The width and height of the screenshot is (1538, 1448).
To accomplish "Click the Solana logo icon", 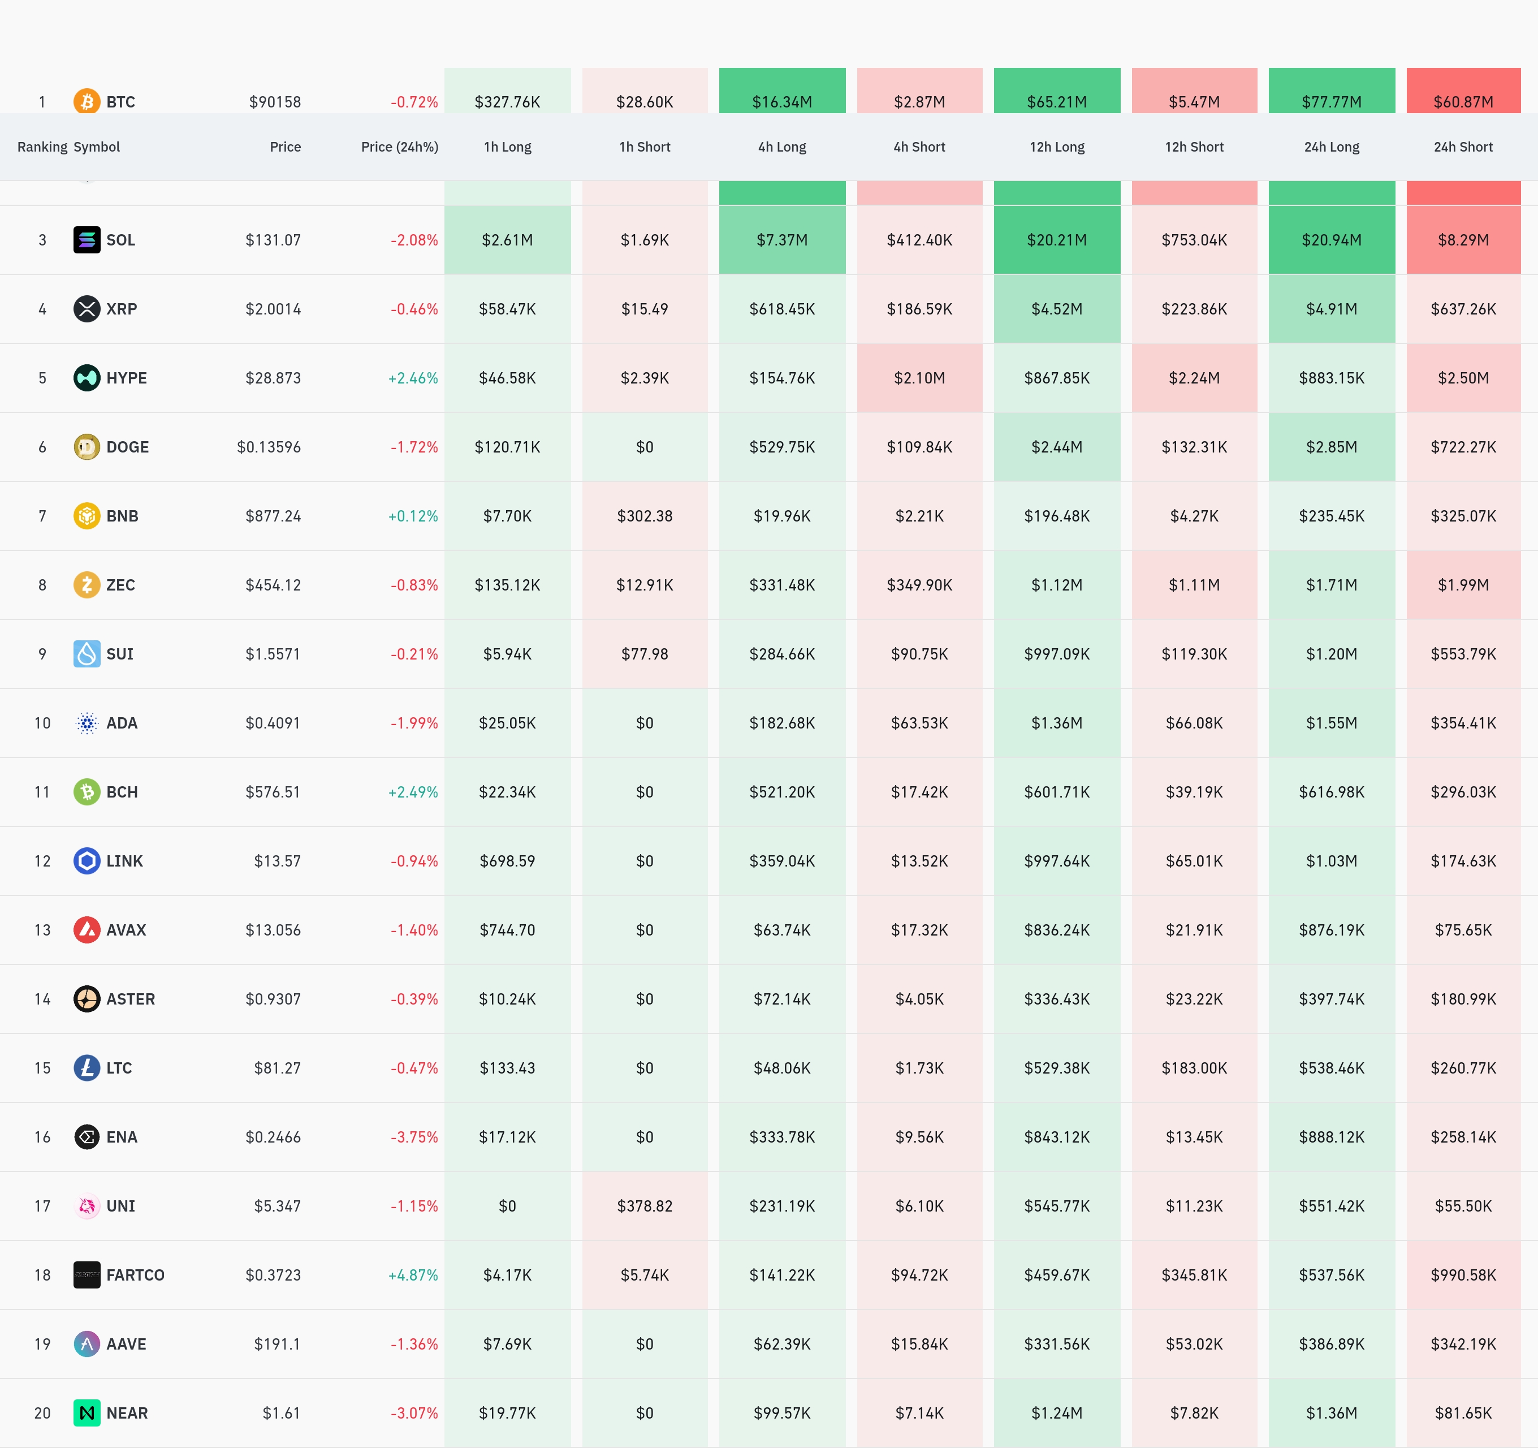I will coord(87,240).
